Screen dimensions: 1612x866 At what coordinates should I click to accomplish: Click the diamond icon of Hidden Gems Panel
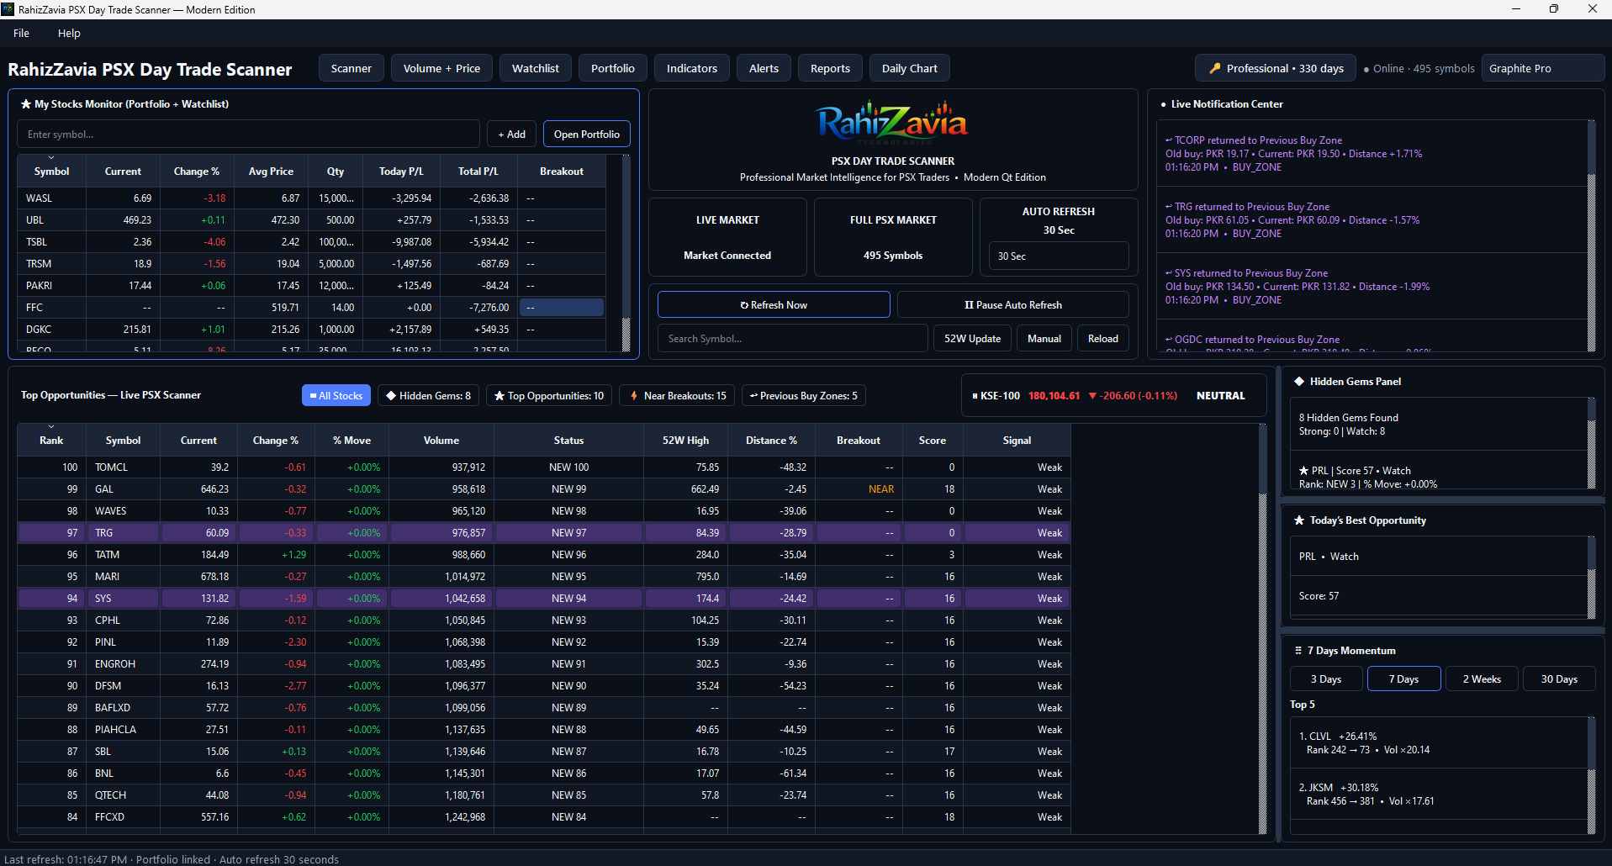click(x=1299, y=382)
